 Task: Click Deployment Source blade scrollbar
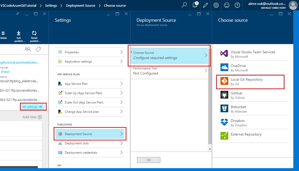click(x=210, y=96)
